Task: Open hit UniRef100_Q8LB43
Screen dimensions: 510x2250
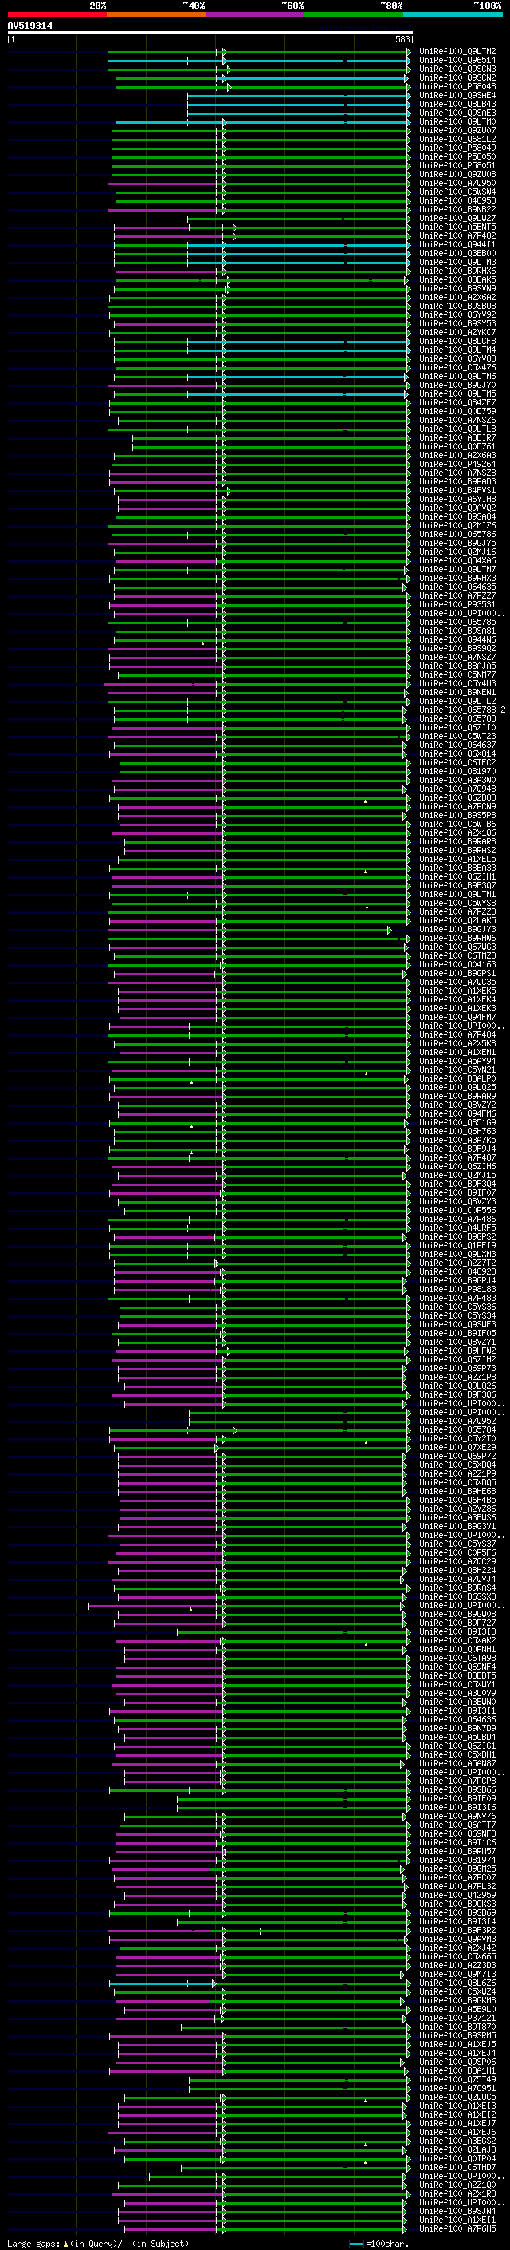Action: (x=457, y=104)
